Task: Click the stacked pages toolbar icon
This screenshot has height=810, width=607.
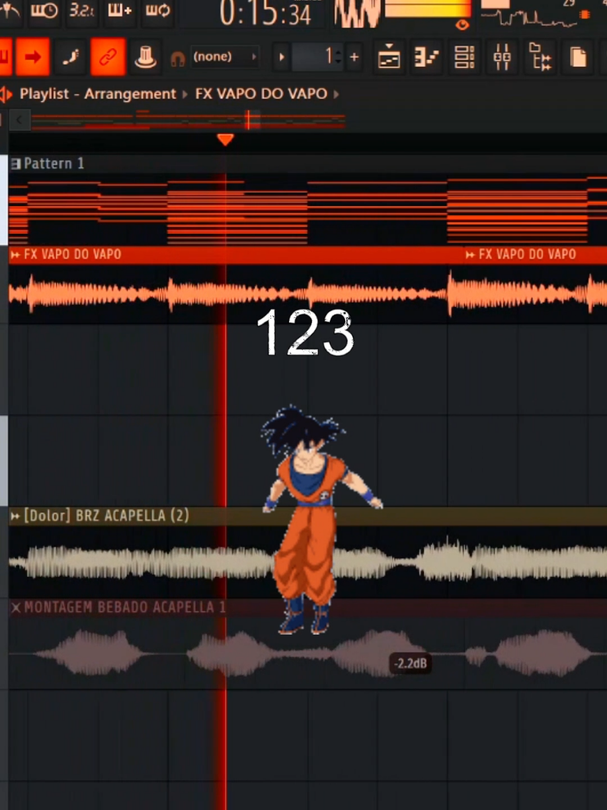Action: point(578,58)
